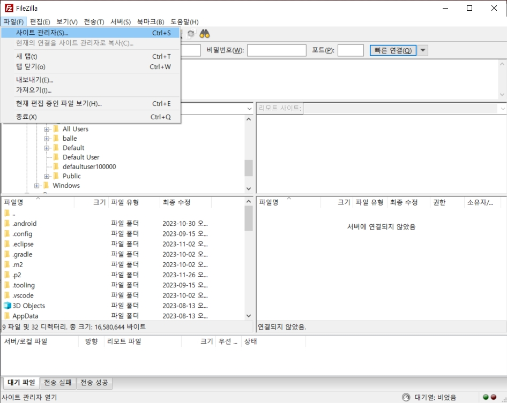Image resolution: width=507 pixels, height=403 pixels.
Task: Click the 빠른 연결(Q) button
Action: click(x=393, y=50)
